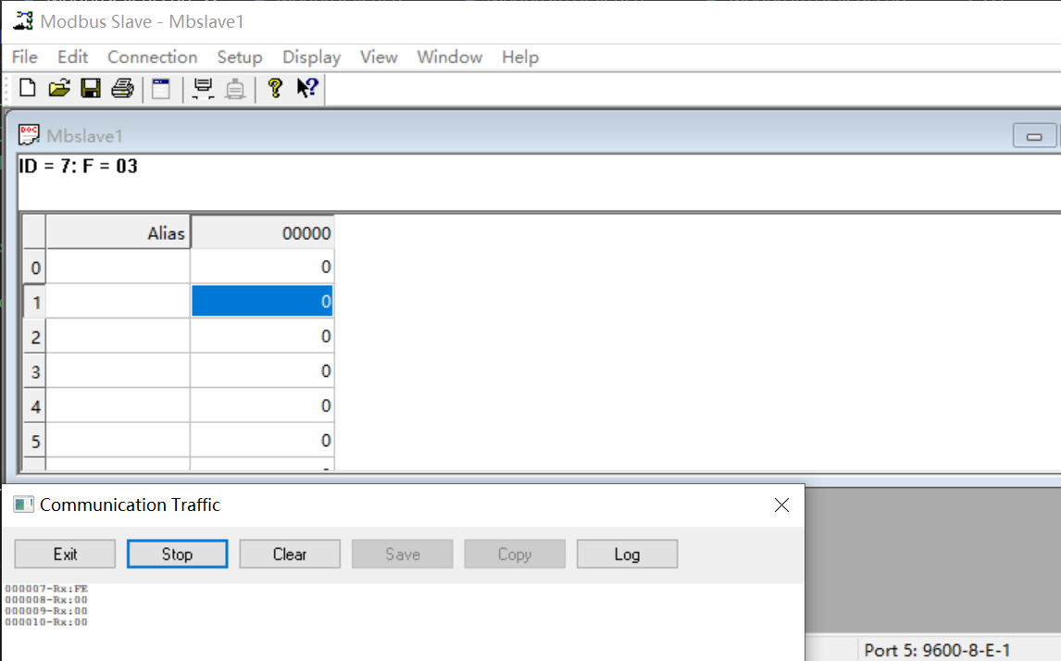This screenshot has height=661, width=1061.
Task: Click the Modbus Slave application title icon
Action: coord(23,21)
